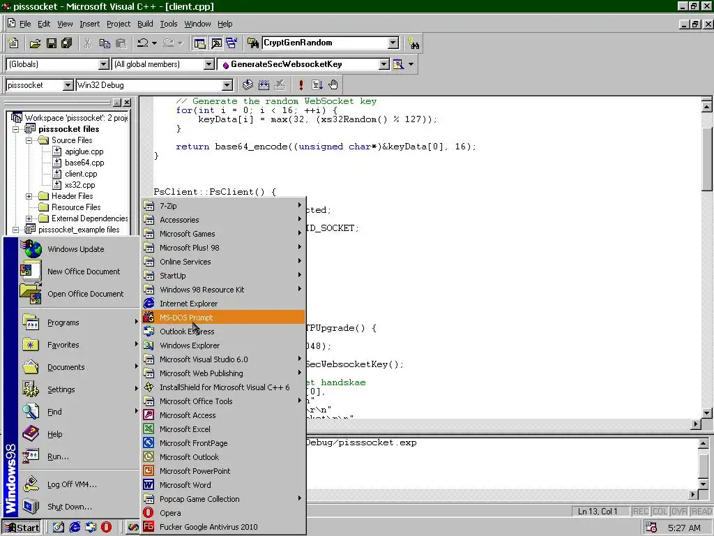Open the (All global members) filter dropdown
714x536 pixels.
[x=208, y=64]
